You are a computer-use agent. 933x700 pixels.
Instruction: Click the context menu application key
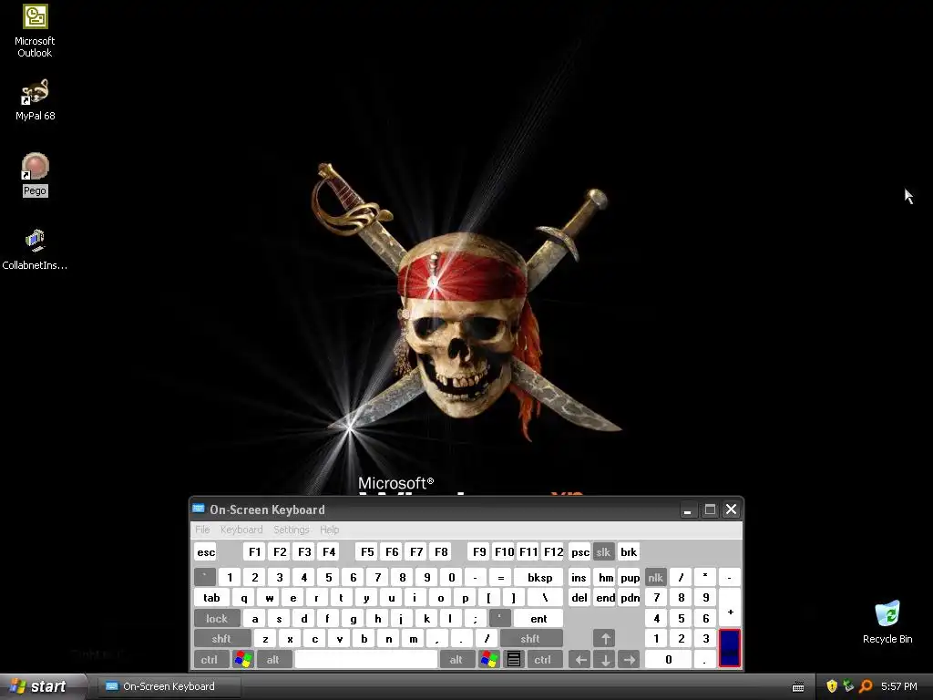(514, 660)
